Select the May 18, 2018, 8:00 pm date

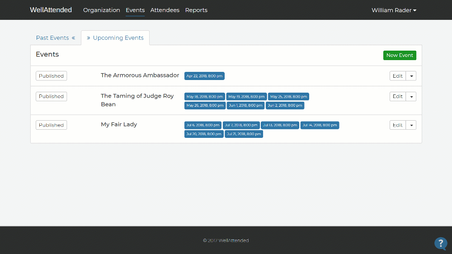[205, 97]
